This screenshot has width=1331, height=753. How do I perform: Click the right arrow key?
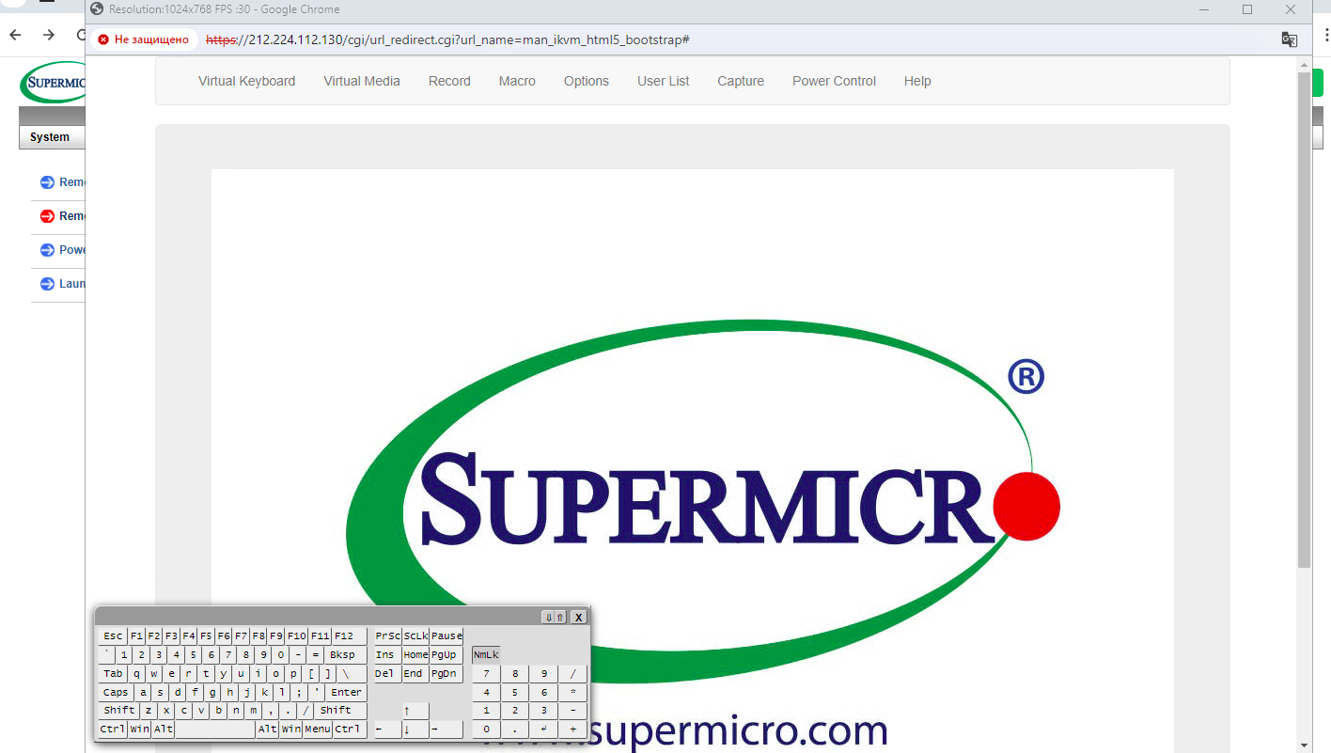coord(446,729)
